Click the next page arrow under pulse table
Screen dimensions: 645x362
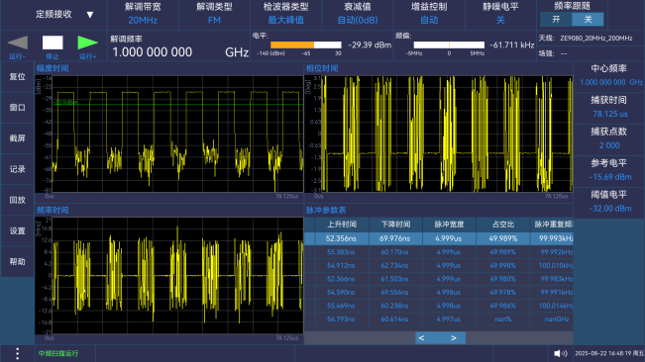click(x=453, y=338)
